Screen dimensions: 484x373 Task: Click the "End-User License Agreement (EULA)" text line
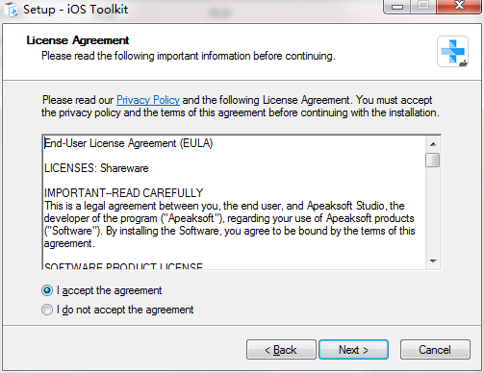[x=128, y=143]
